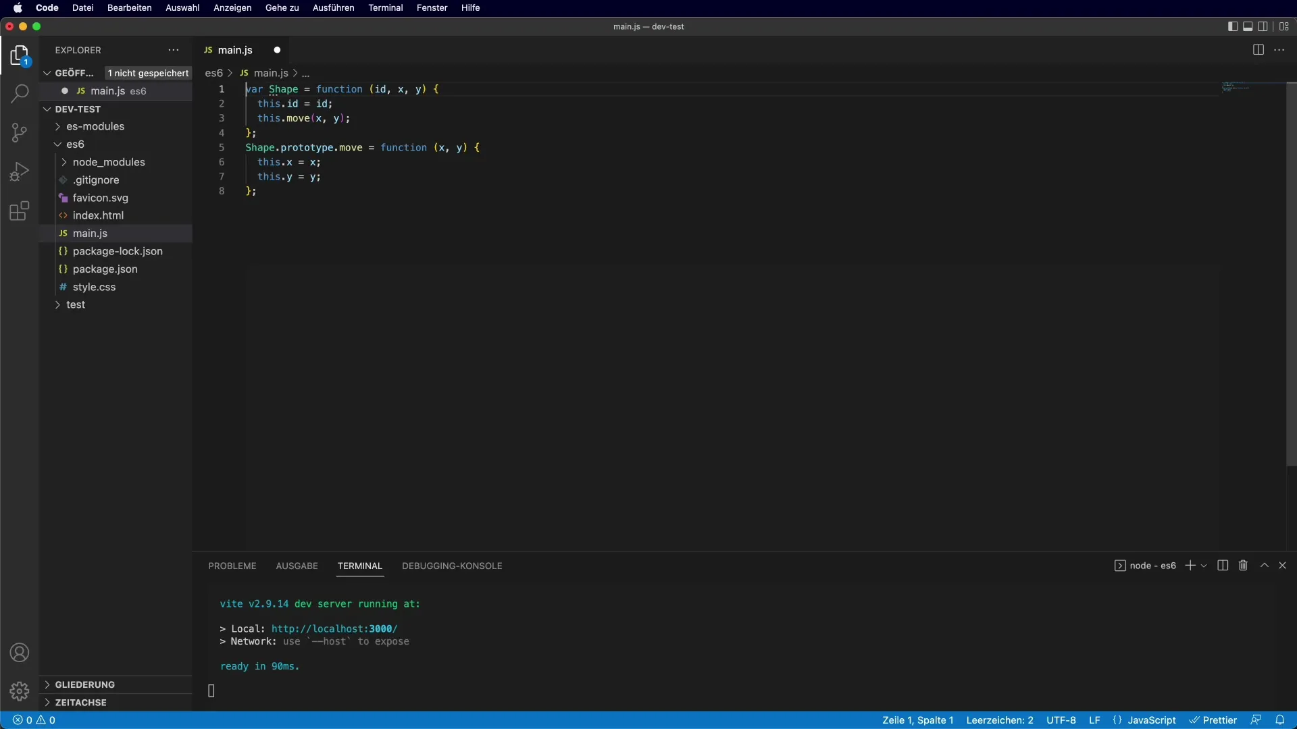The height and width of the screenshot is (729, 1297).
Task: Open .gitignore file
Action: click(116, 180)
